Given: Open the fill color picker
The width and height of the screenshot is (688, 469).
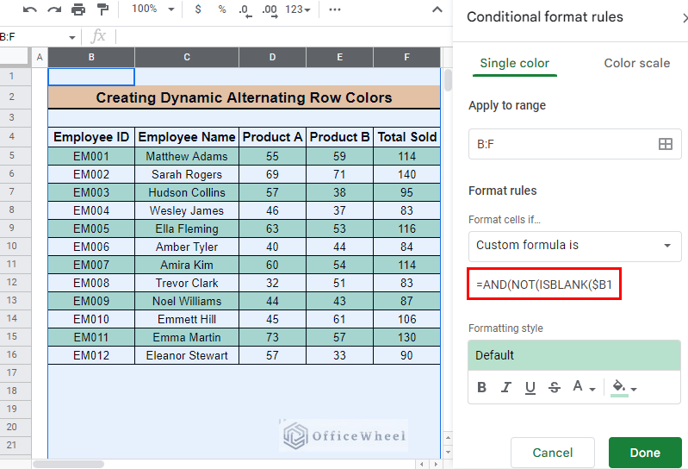Looking at the screenshot, I should (623, 388).
